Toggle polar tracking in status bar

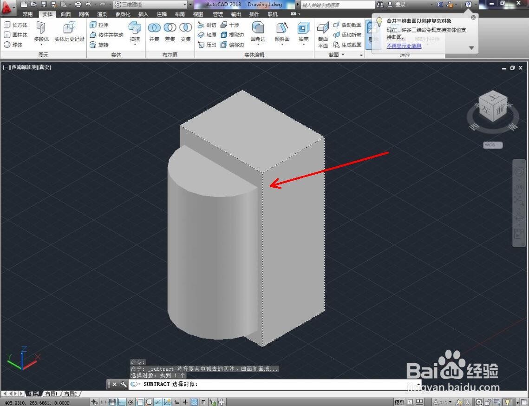(x=131, y=402)
